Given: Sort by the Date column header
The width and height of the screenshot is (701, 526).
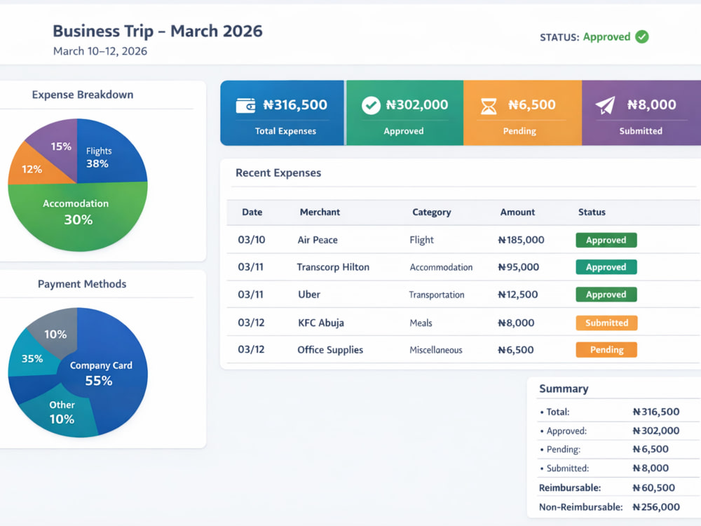Looking at the screenshot, I should (x=252, y=212).
